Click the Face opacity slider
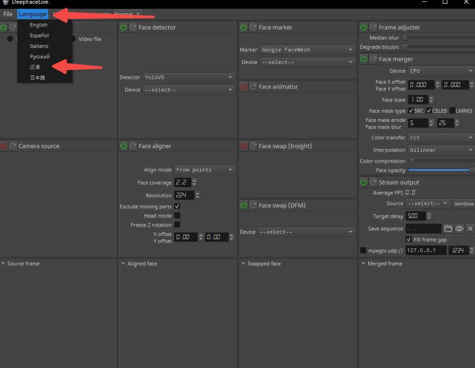475x368 pixels. pos(440,170)
